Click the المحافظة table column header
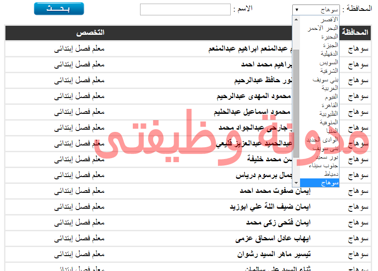Screen dimensions: 378x271 pyautogui.click(x=355, y=32)
